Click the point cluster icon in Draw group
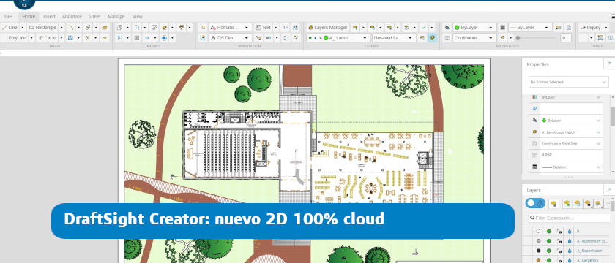615x263 pixels. click(87, 38)
